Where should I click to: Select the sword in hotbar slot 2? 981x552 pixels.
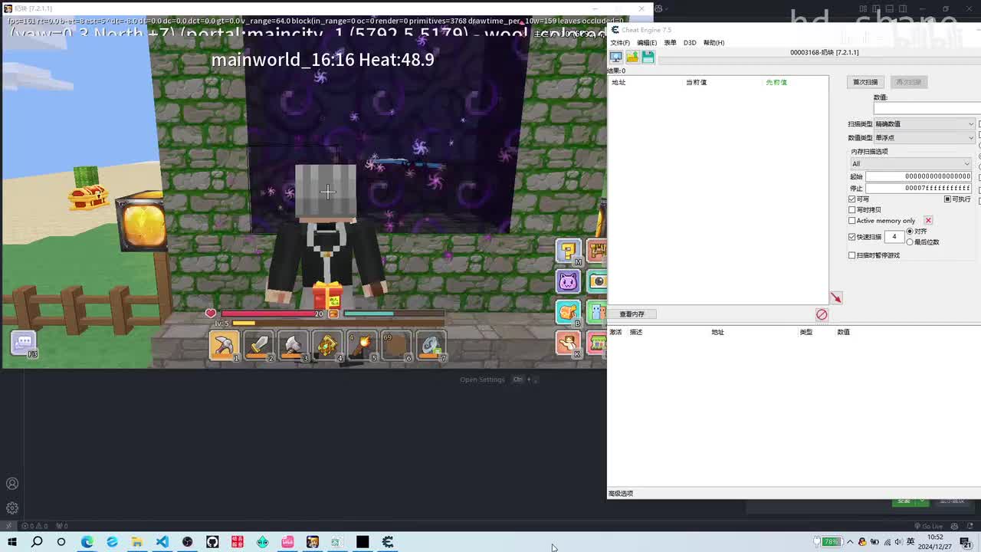258,346
